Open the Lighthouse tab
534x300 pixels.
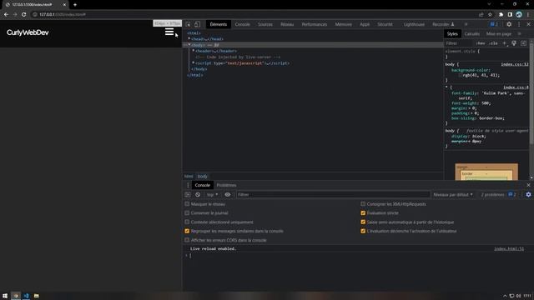pos(414,24)
